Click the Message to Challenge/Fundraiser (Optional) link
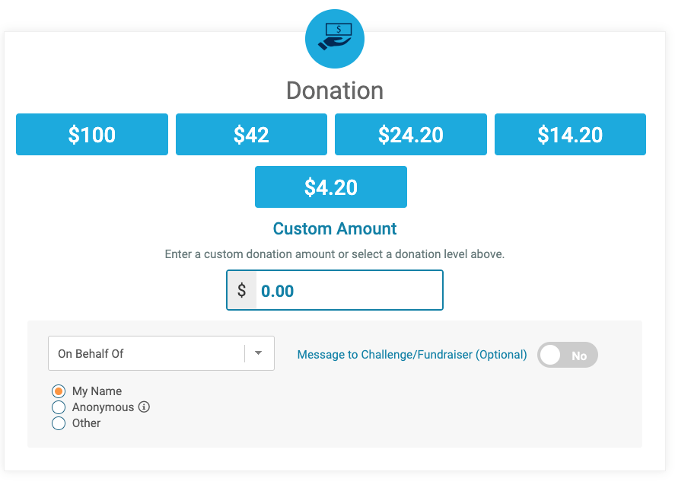The image size is (675, 488). 412,355
